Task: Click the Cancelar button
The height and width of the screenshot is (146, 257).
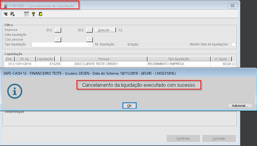Action: tap(219, 138)
